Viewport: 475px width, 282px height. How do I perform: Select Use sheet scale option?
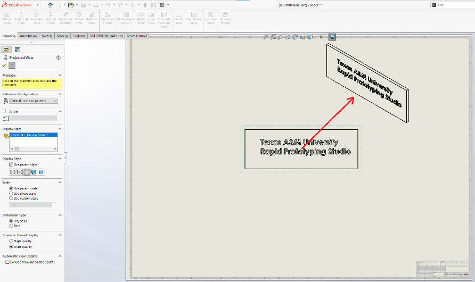coord(11,193)
